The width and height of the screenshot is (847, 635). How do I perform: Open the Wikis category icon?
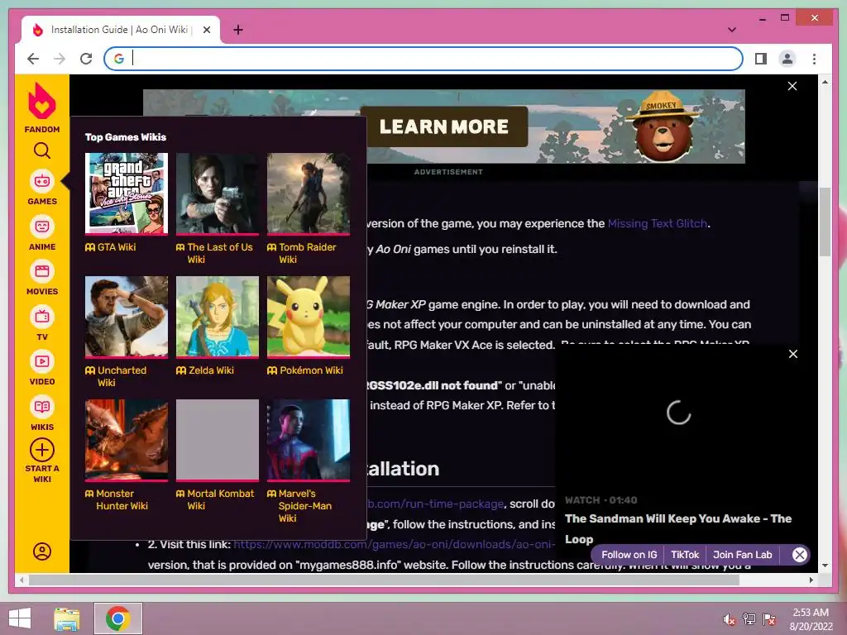pos(41,407)
